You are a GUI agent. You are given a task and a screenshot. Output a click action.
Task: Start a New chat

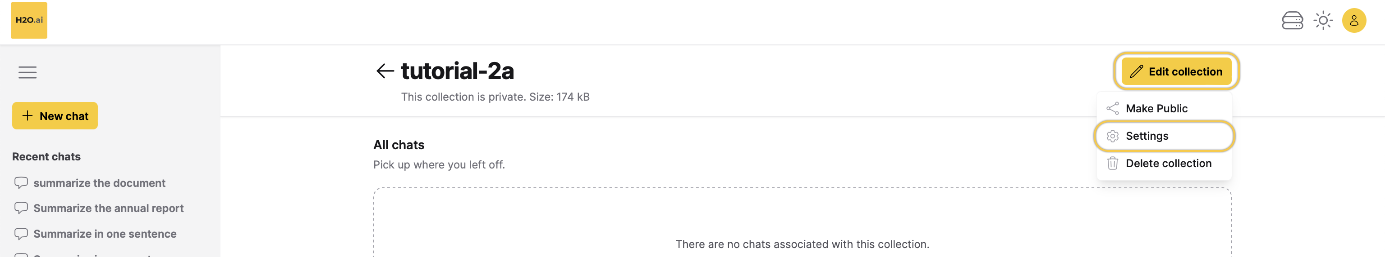(55, 115)
